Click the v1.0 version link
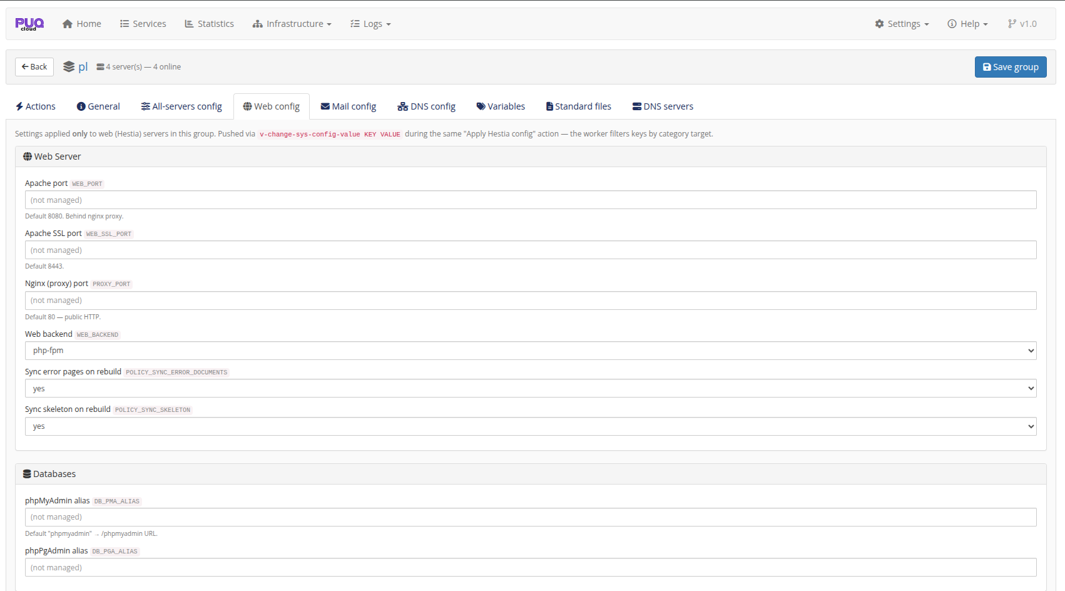This screenshot has height=591, width=1065. 1022,24
